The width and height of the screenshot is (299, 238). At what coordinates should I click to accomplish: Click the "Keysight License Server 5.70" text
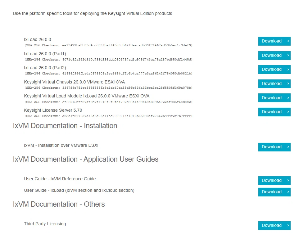click(53, 110)
